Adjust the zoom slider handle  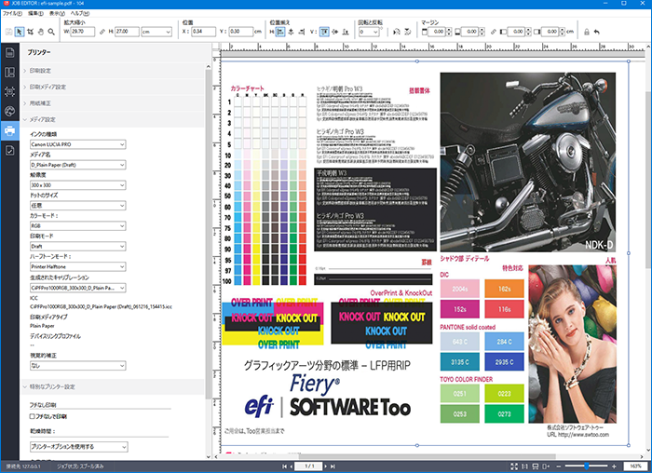coord(587,466)
